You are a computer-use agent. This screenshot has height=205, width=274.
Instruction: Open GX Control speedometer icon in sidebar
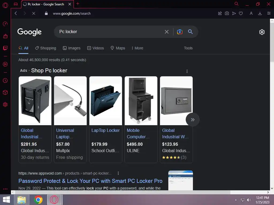point(5,24)
